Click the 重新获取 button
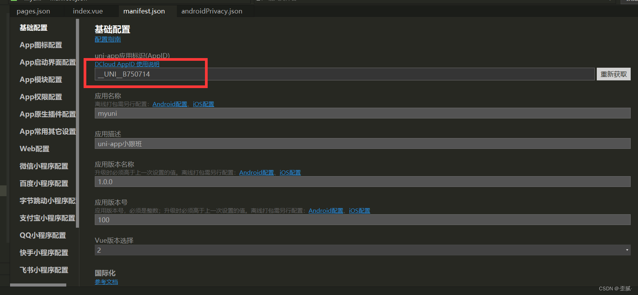 coord(614,74)
